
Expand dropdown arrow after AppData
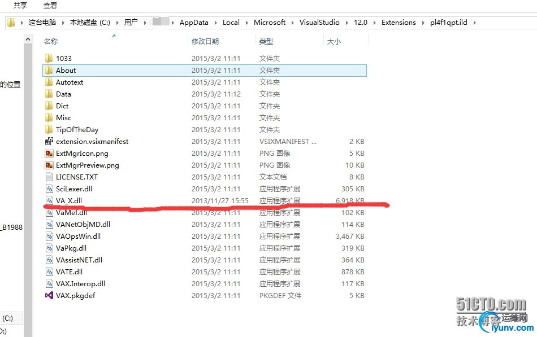click(216, 23)
